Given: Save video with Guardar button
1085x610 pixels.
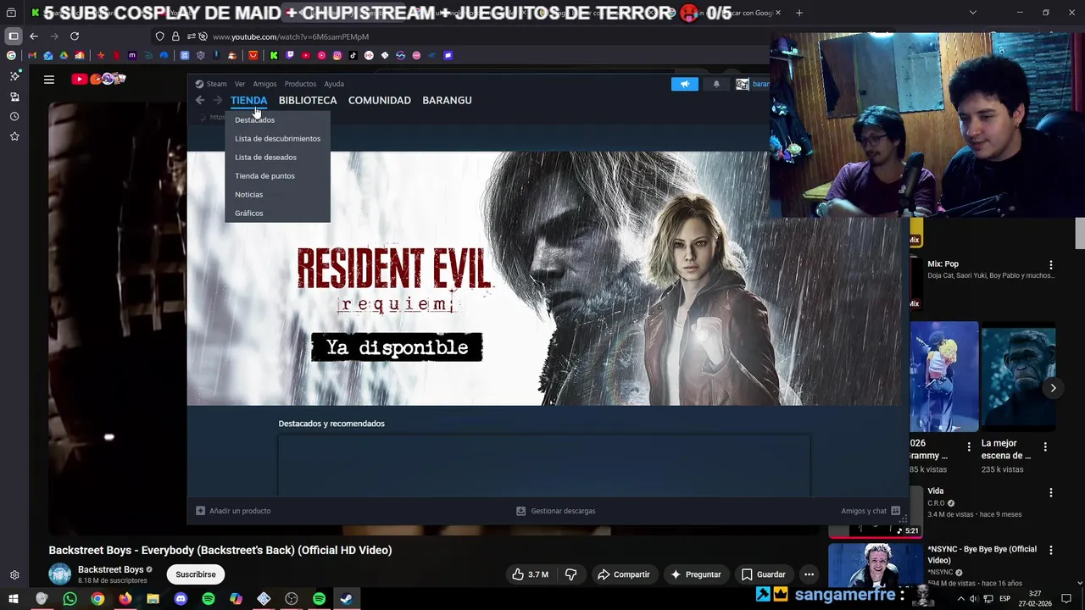Looking at the screenshot, I should coord(764,574).
